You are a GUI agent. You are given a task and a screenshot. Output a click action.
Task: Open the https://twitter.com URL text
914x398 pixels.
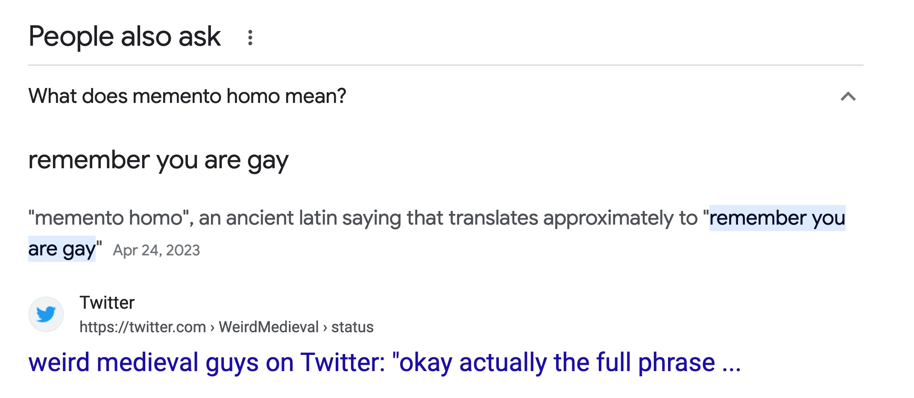(x=143, y=327)
